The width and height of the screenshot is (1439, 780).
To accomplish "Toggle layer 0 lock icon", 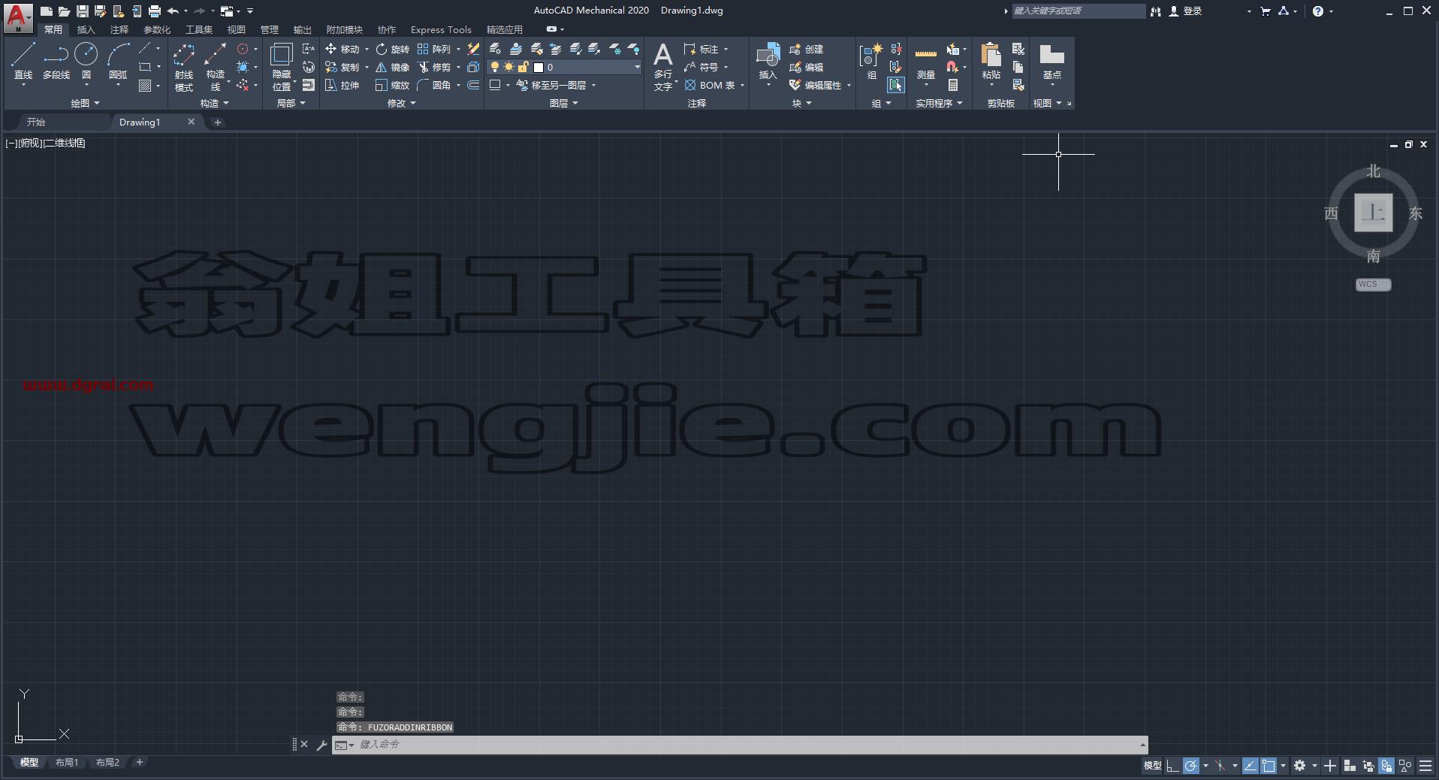I will tap(523, 67).
